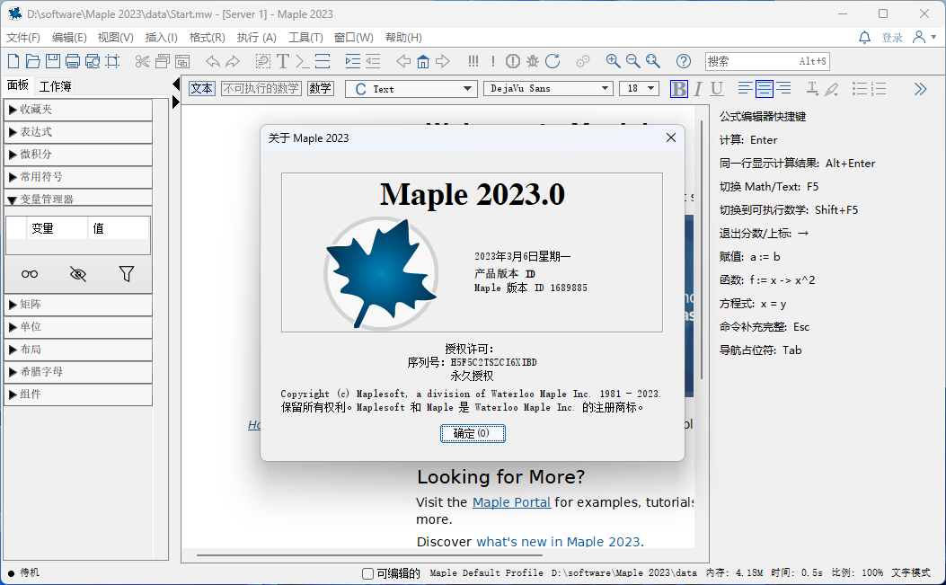
Task: Open the 工具(T) menu
Action: tap(305, 38)
